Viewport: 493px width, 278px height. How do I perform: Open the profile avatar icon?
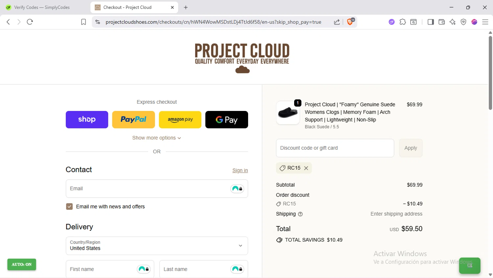(474, 22)
